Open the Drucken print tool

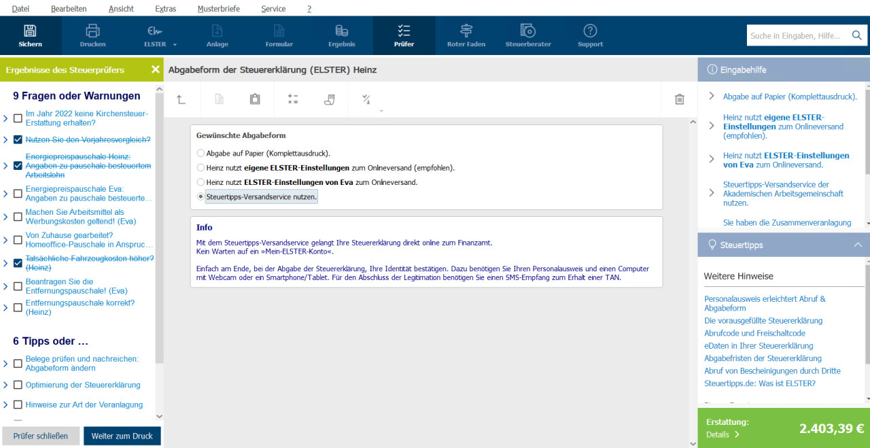point(92,31)
